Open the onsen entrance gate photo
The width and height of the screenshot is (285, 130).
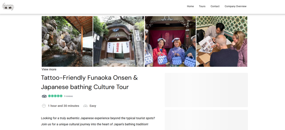119,41
